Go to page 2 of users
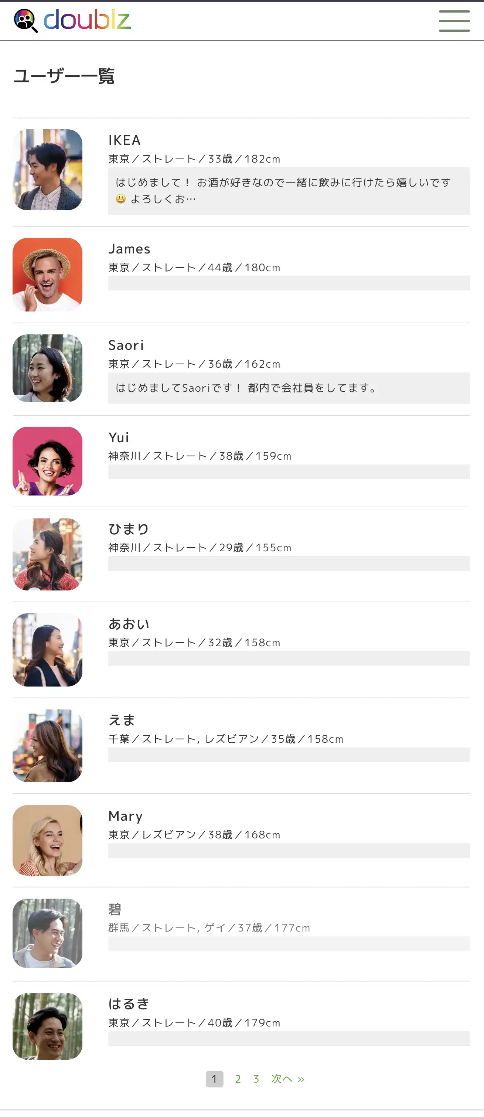Screen dimensions: 484x1117 click(x=238, y=1079)
